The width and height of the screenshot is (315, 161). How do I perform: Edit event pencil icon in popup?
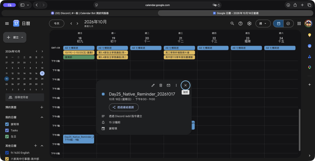coord(153,85)
